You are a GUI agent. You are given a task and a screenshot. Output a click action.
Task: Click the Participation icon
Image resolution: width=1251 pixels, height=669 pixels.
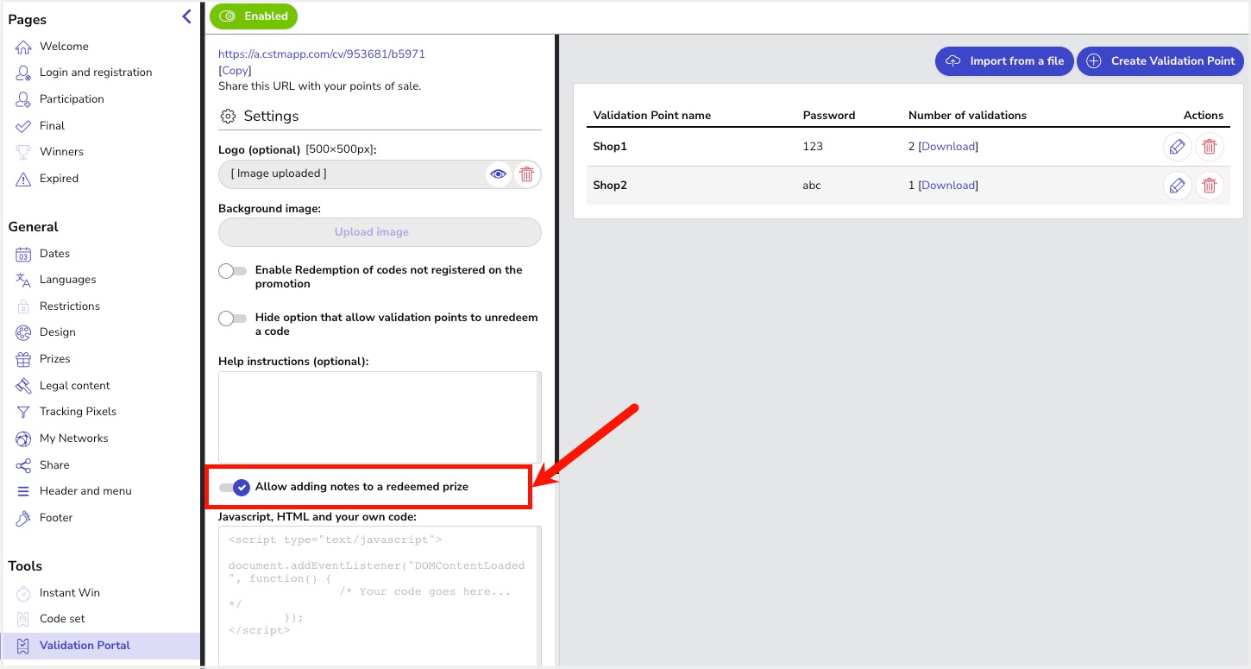point(23,99)
